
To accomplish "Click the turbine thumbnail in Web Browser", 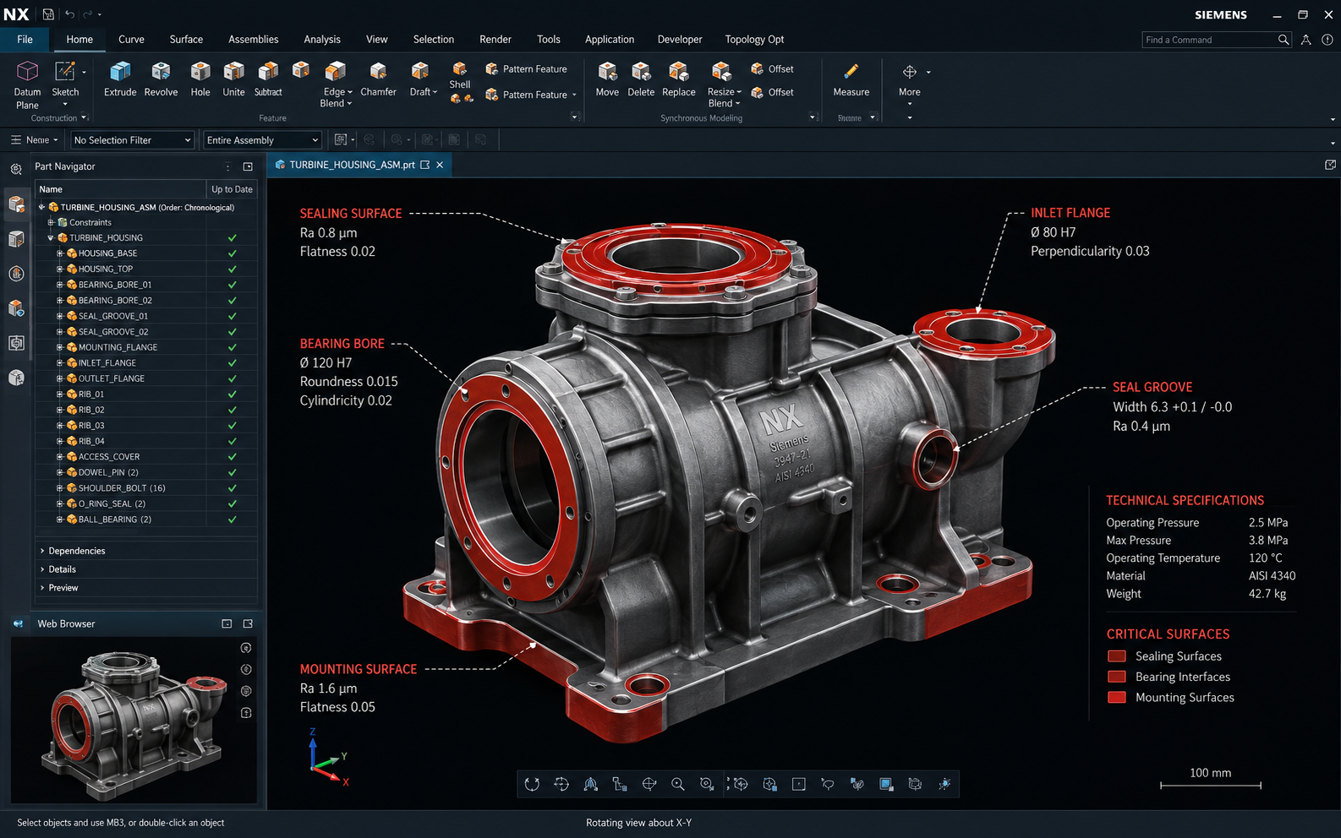I will [x=134, y=720].
